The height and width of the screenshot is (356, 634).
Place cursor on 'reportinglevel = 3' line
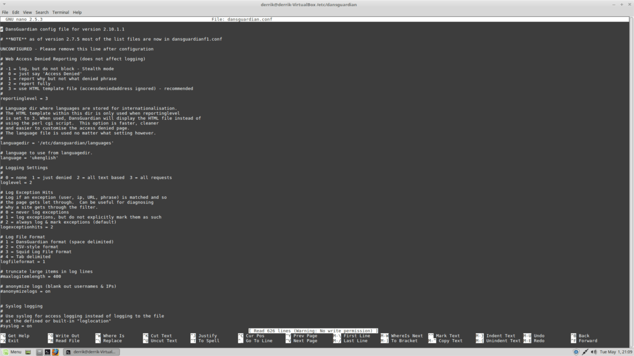click(24, 99)
